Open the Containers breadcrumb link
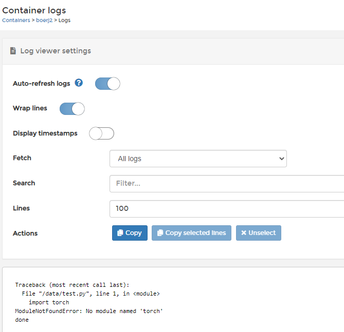 16,21
